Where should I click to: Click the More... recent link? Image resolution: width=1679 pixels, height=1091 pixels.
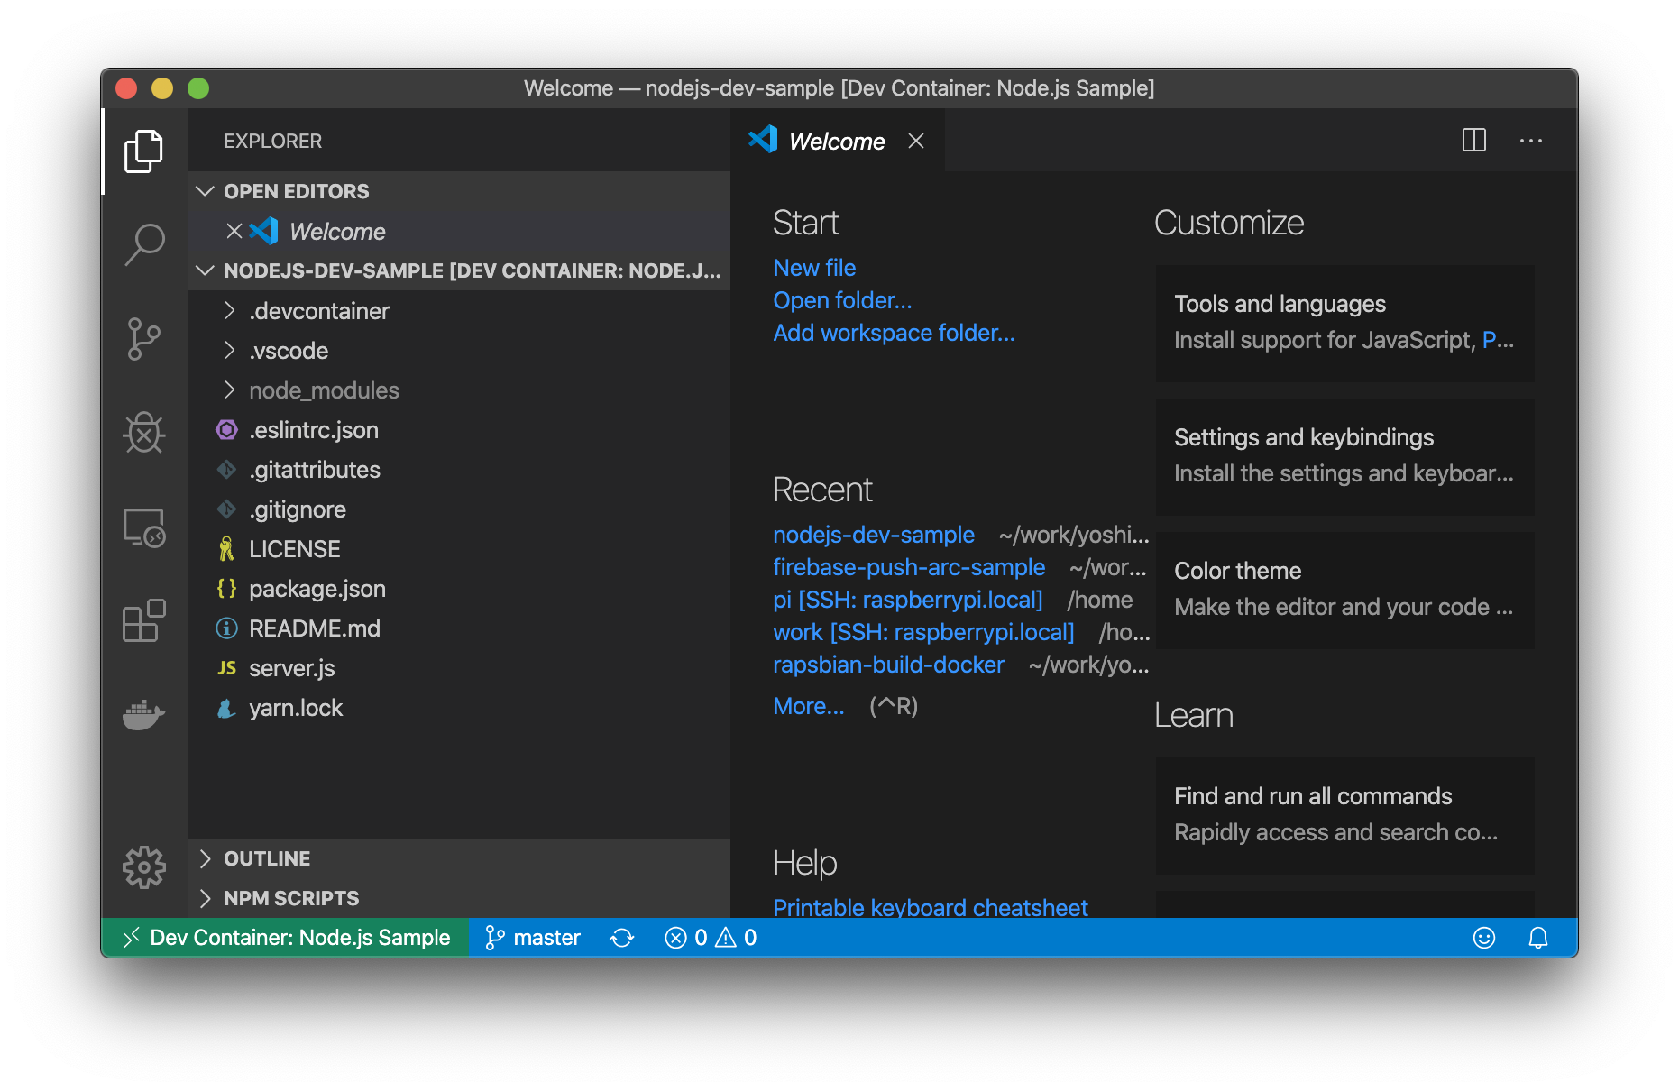809,706
